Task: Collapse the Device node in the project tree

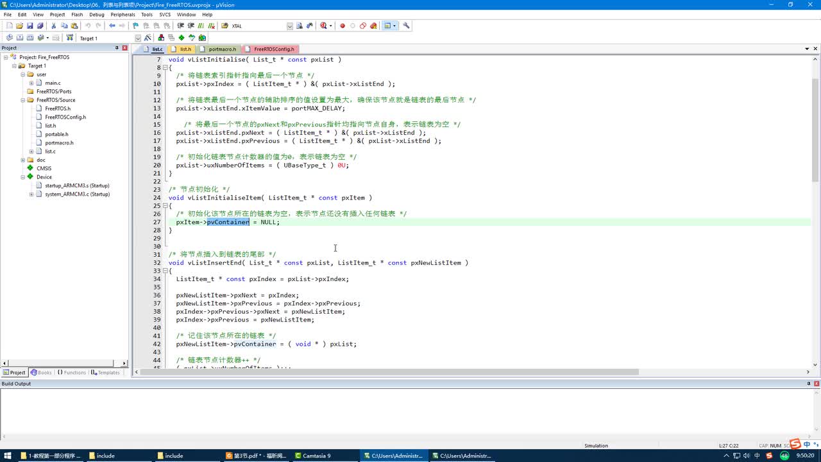Action: pyautogui.click(x=22, y=177)
